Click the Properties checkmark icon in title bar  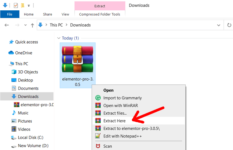point(16,6)
